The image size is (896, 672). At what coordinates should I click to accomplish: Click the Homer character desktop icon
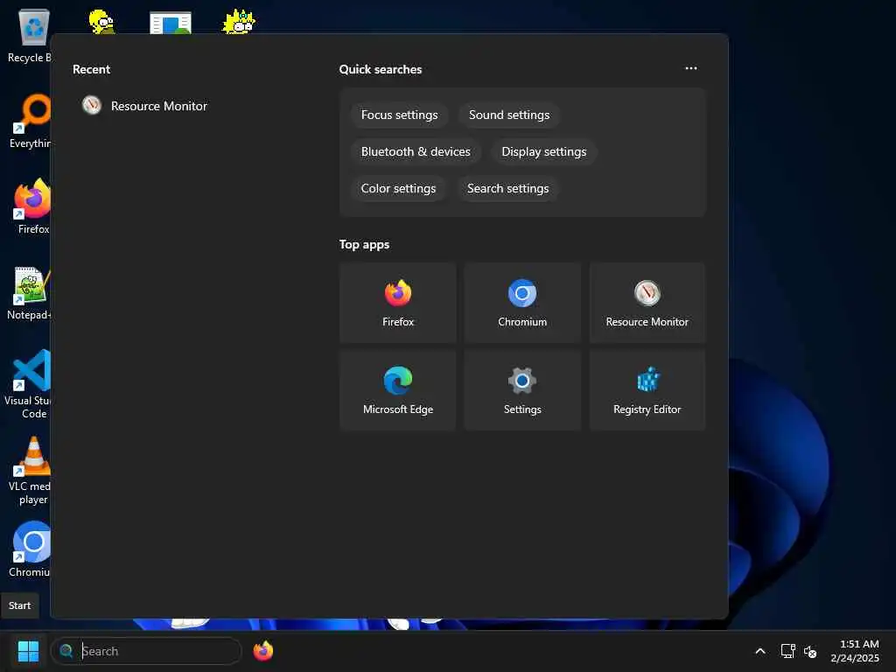coord(102,21)
